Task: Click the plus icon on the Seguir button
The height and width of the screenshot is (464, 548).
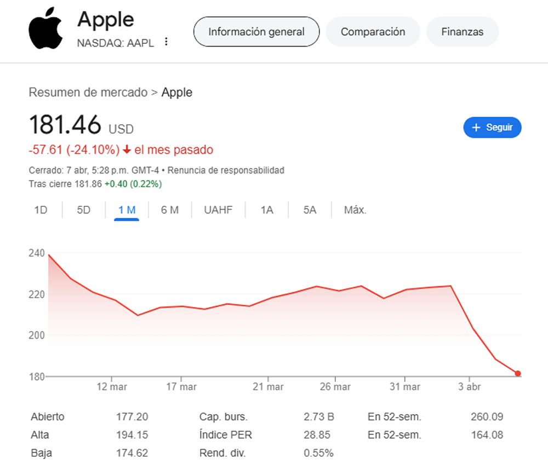Action: 476,127
